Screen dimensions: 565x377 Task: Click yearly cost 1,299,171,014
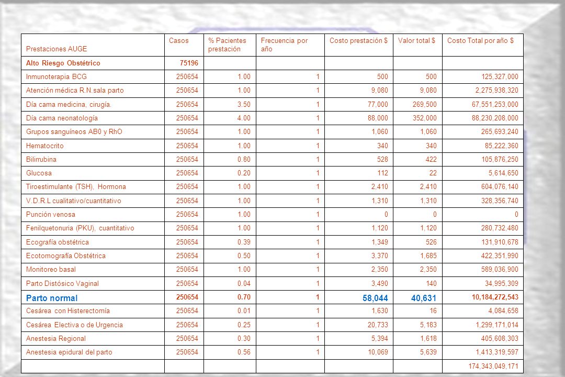(497, 325)
